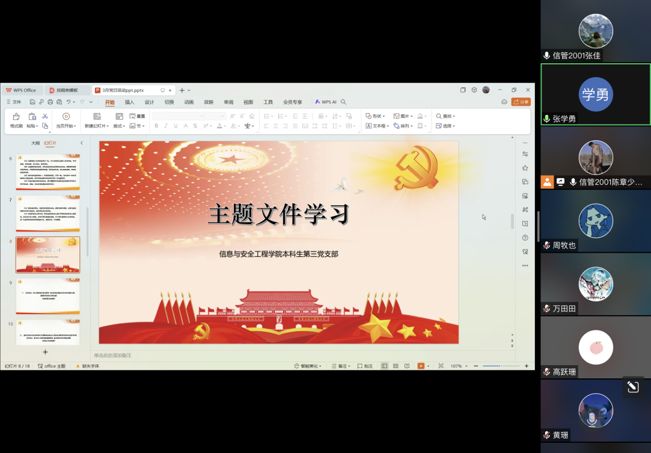
Task: Start slideshow from current slide (当页开始)
Action: [66, 120]
